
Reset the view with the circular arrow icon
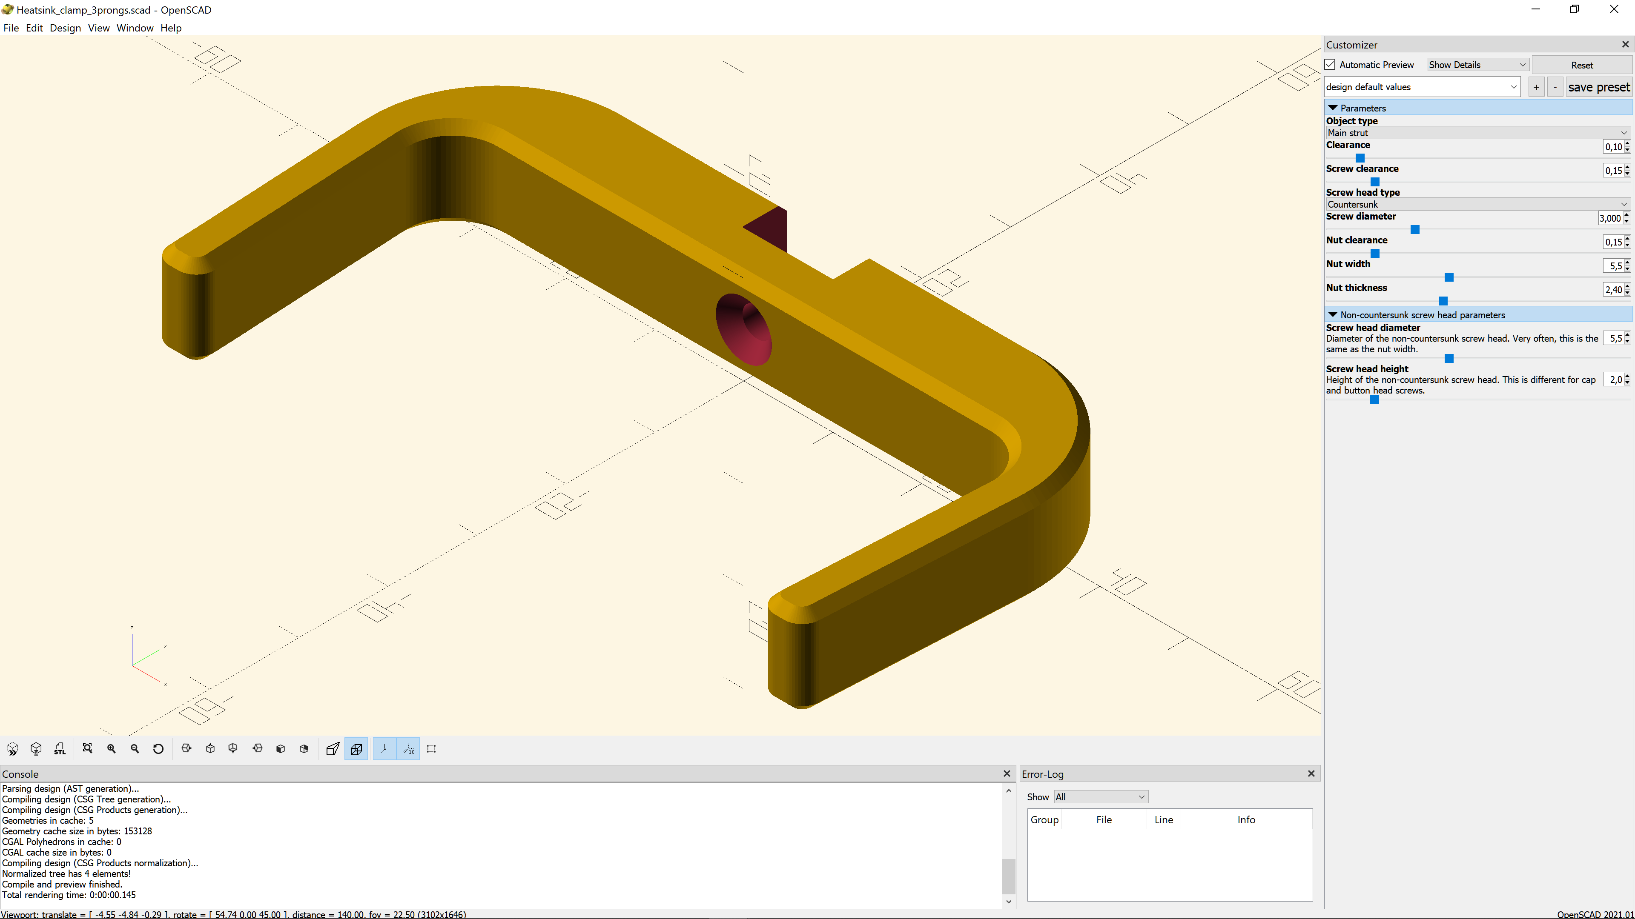tap(158, 748)
